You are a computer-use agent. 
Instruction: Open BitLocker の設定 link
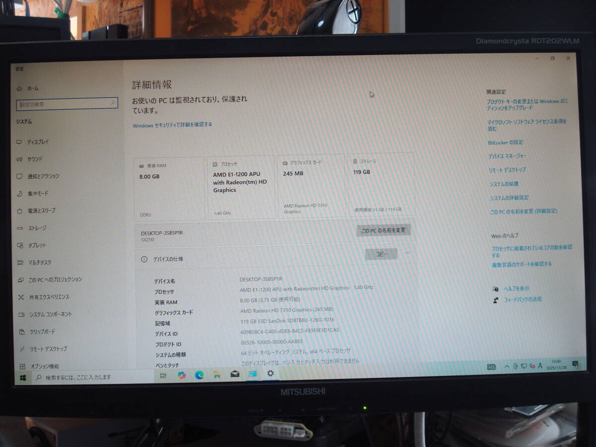click(x=506, y=143)
